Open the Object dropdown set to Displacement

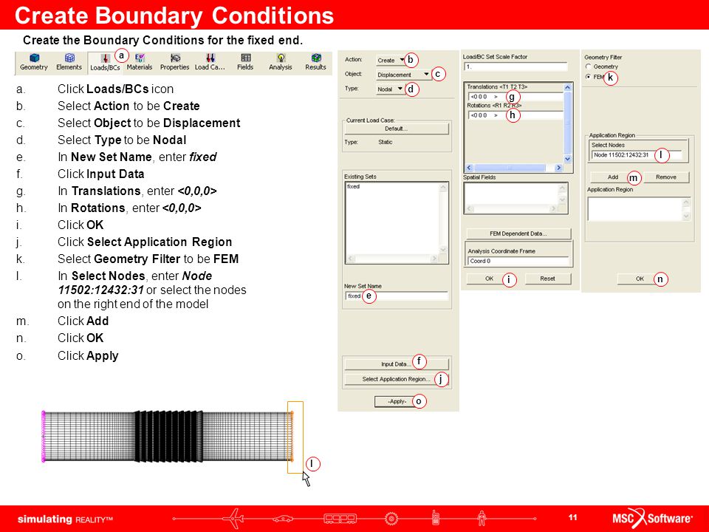(x=403, y=74)
